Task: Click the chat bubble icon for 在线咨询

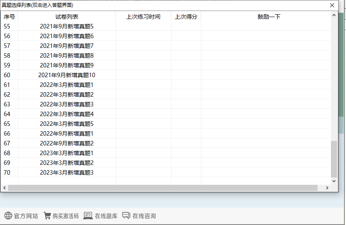Action: [126, 216]
